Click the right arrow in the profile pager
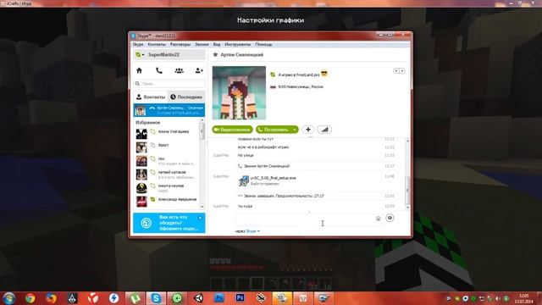 pyautogui.click(x=401, y=71)
